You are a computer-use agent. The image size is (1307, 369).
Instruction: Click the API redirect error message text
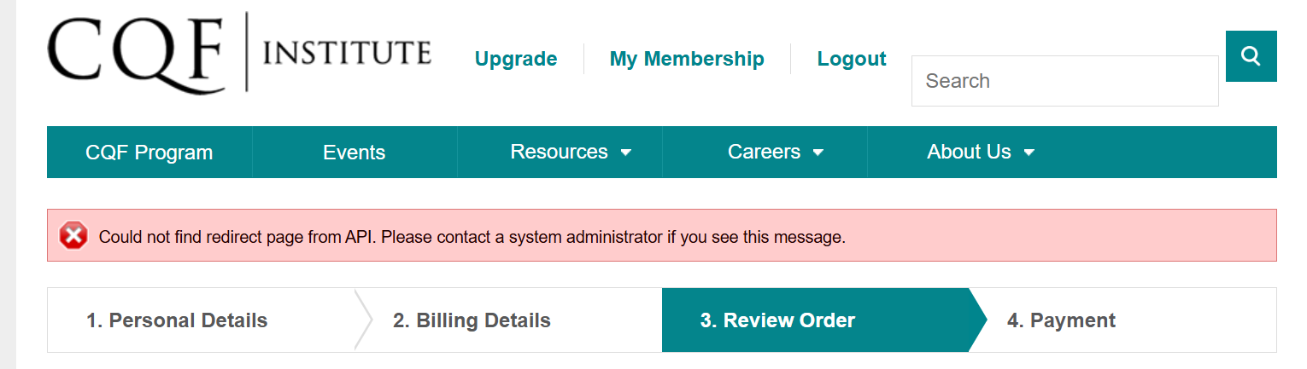pos(472,237)
